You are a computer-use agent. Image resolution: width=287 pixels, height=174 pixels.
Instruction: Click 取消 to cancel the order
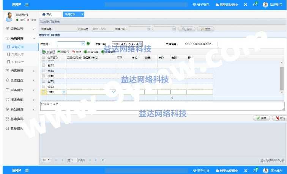point(279,118)
